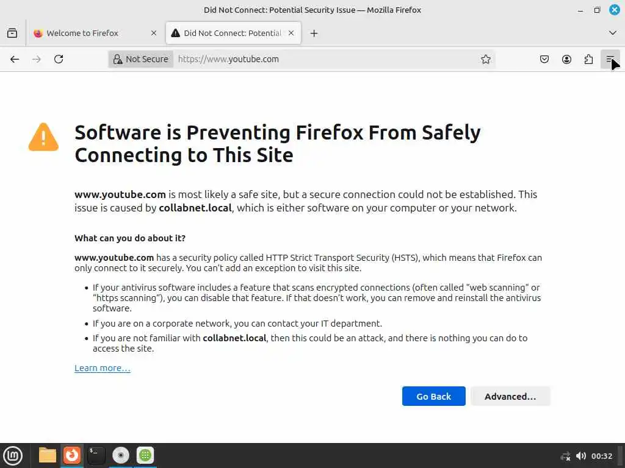Follow the Learn more… link
Image resolution: width=625 pixels, height=468 pixels.
coord(103,368)
